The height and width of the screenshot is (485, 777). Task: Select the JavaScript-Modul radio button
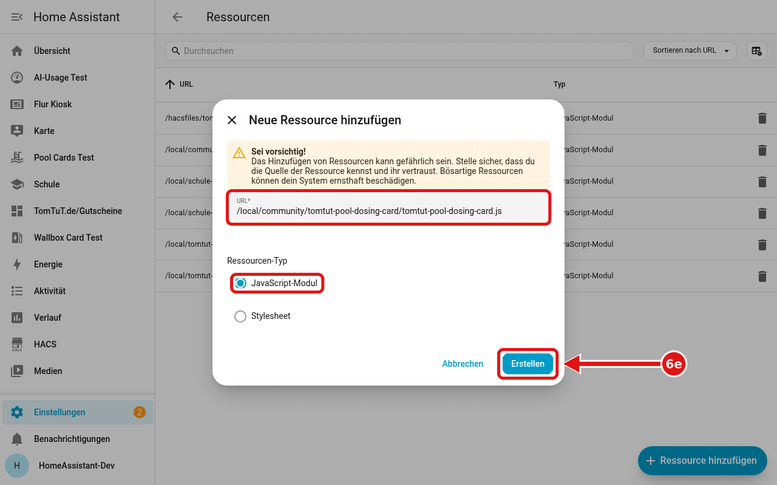click(240, 283)
